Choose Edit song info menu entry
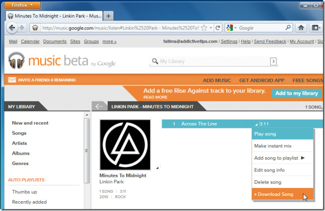Image resolution: width=325 pixels, height=211 pixels. [x=282, y=170]
